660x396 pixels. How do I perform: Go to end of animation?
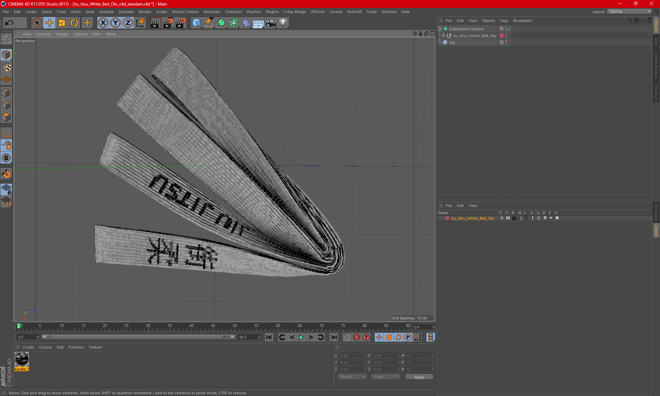pos(333,337)
